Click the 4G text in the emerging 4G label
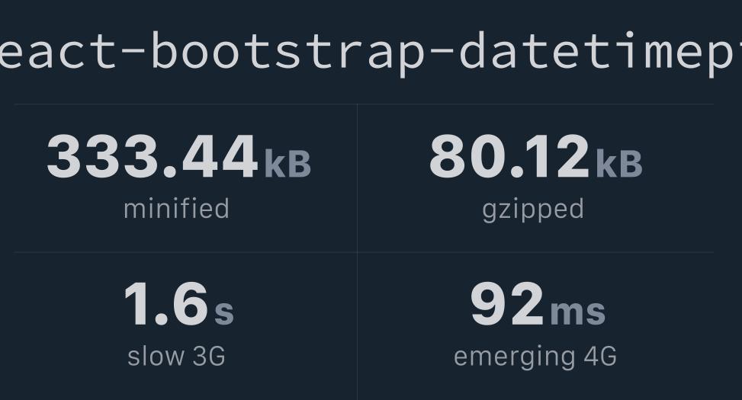The image size is (742, 400). 600,357
